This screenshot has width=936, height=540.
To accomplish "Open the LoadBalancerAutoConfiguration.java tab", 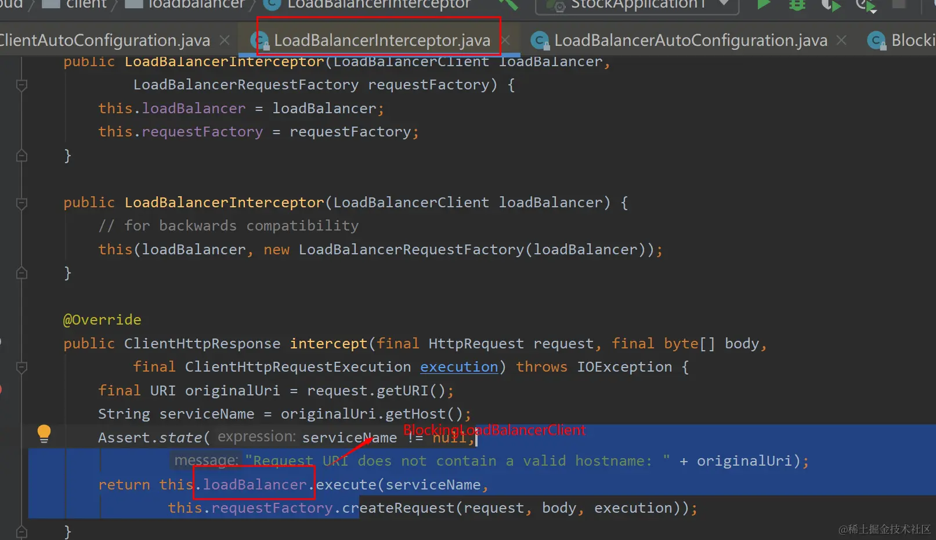I will pyautogui.click(x=691, y=40).
